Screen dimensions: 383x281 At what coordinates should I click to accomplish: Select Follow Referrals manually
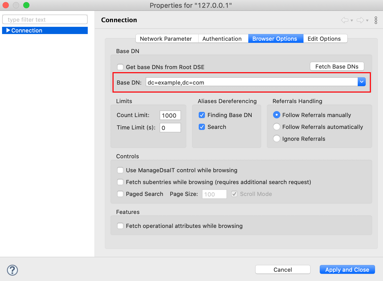[276, 115]
